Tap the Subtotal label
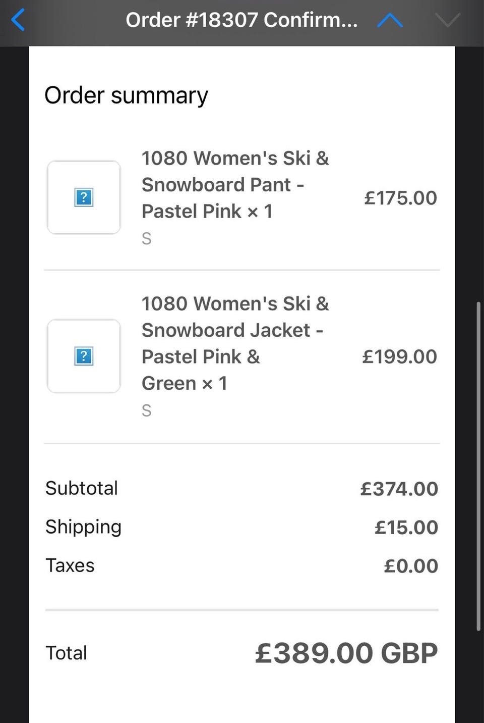 point(82,488)
